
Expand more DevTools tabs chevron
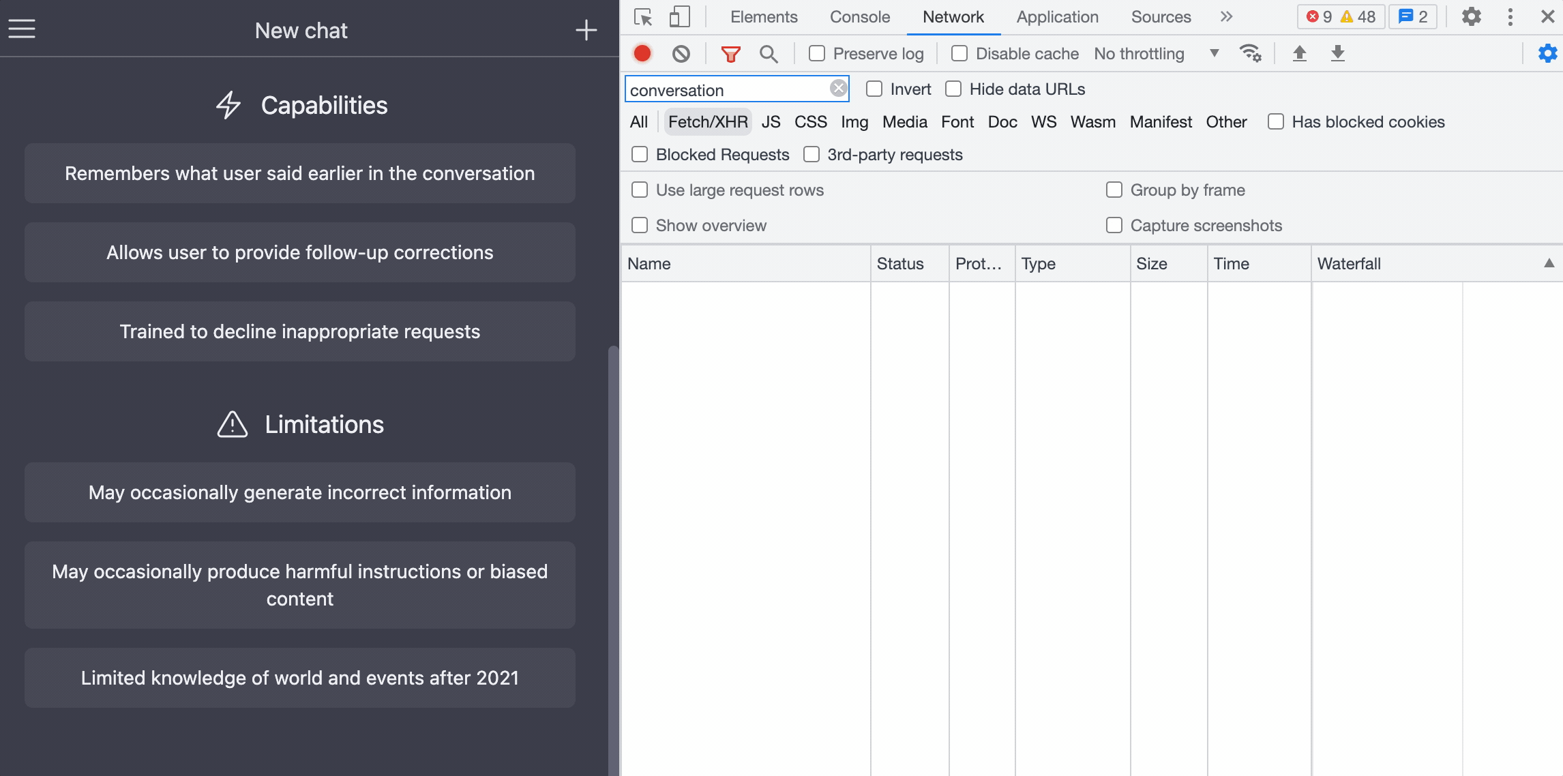[x=1226, y=16]
